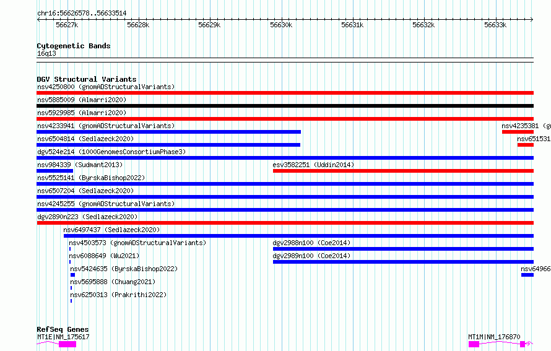Click the 56629k ruler tick label
The width and height of the screenshot is (551, 351).
point(209,25)
